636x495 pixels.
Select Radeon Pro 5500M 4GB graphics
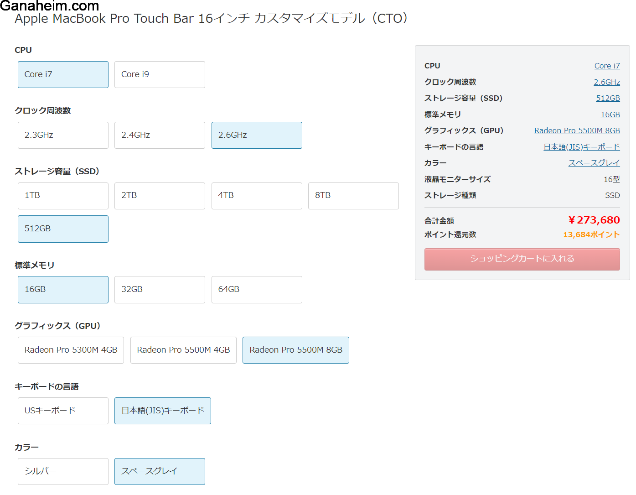tap(183, 350)
